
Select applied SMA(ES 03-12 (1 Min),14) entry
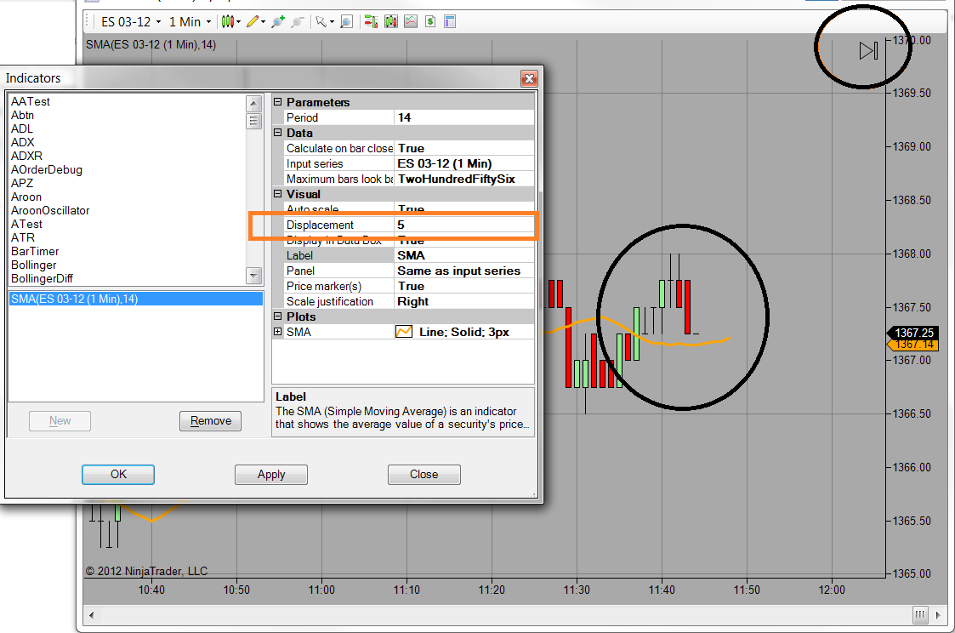[x=136, y=299]
